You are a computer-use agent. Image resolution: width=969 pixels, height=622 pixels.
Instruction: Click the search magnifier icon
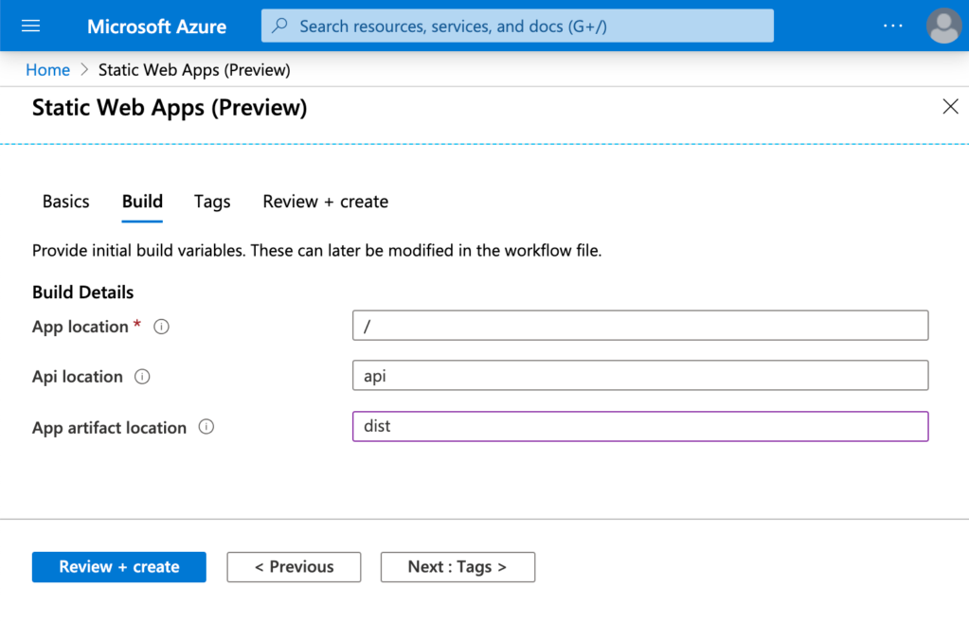[280, 26]
